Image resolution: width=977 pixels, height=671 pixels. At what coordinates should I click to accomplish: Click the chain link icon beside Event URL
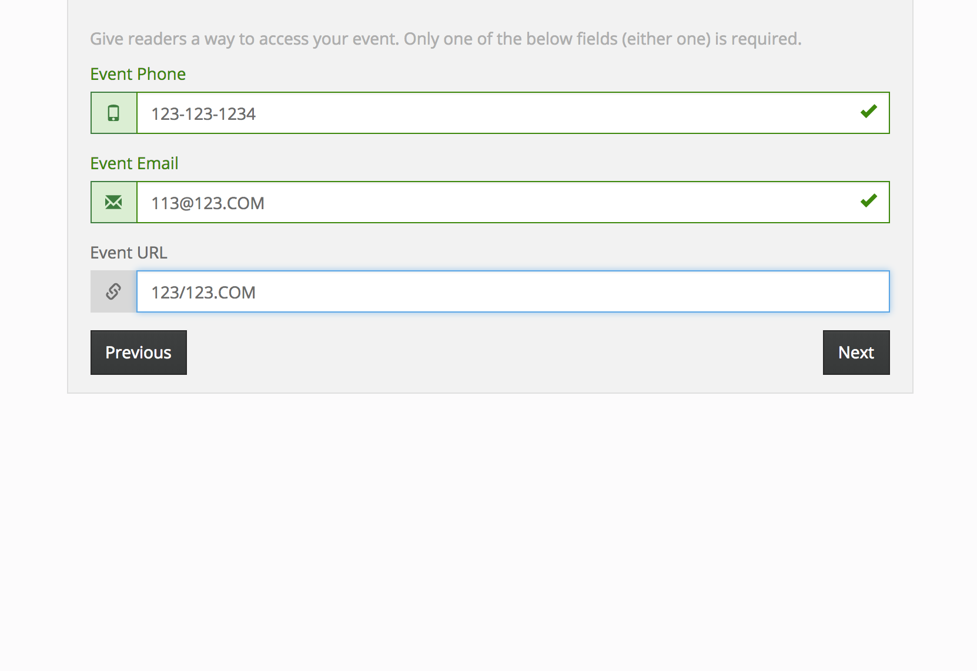(x=113, y=291)
